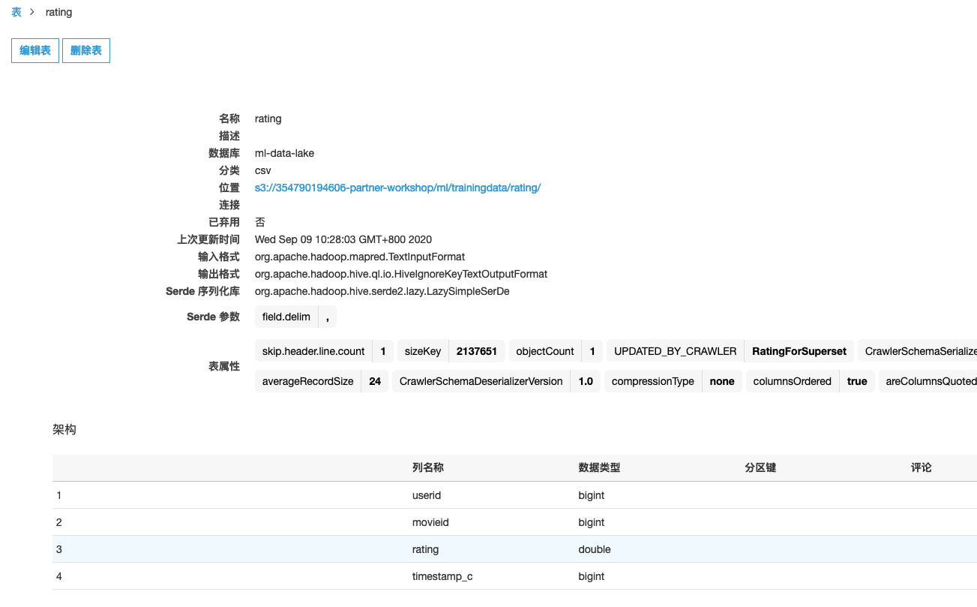The width and height of the screenshot is (977, 607).
Task: Select the UPDATED_BY_CRAWLER RatingForSuperset tag
Action: tap(730, 351)
